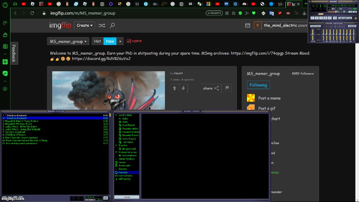The height and width of the screenshot is (202, 359).
Task: Toggle the Winamp EQ window button
Action: [x=351, y=12]
